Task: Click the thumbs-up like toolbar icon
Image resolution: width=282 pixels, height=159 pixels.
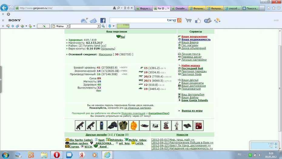Action: pos(198,20)
